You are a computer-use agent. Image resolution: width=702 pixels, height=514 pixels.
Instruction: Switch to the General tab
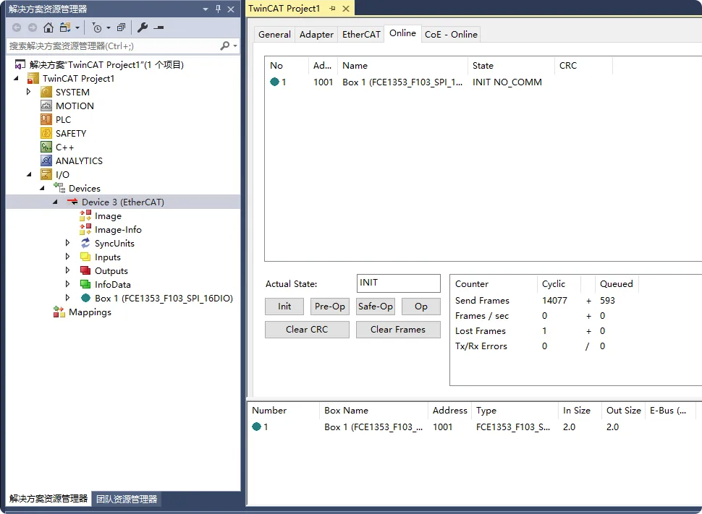[x=274, y=35]
